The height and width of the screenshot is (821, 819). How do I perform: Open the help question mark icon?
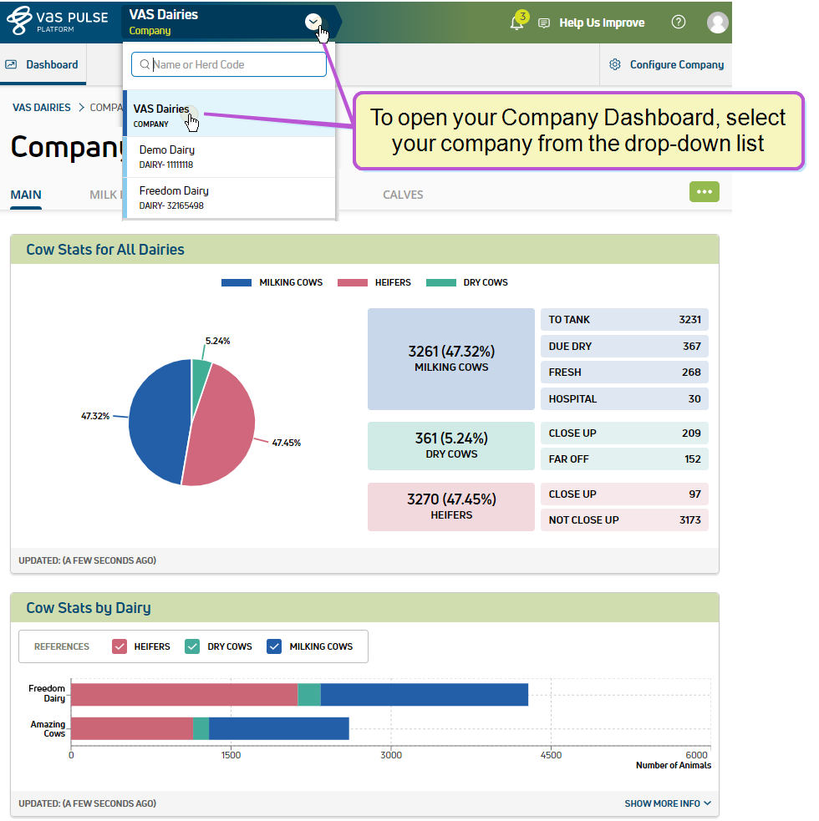pos(678,22)
